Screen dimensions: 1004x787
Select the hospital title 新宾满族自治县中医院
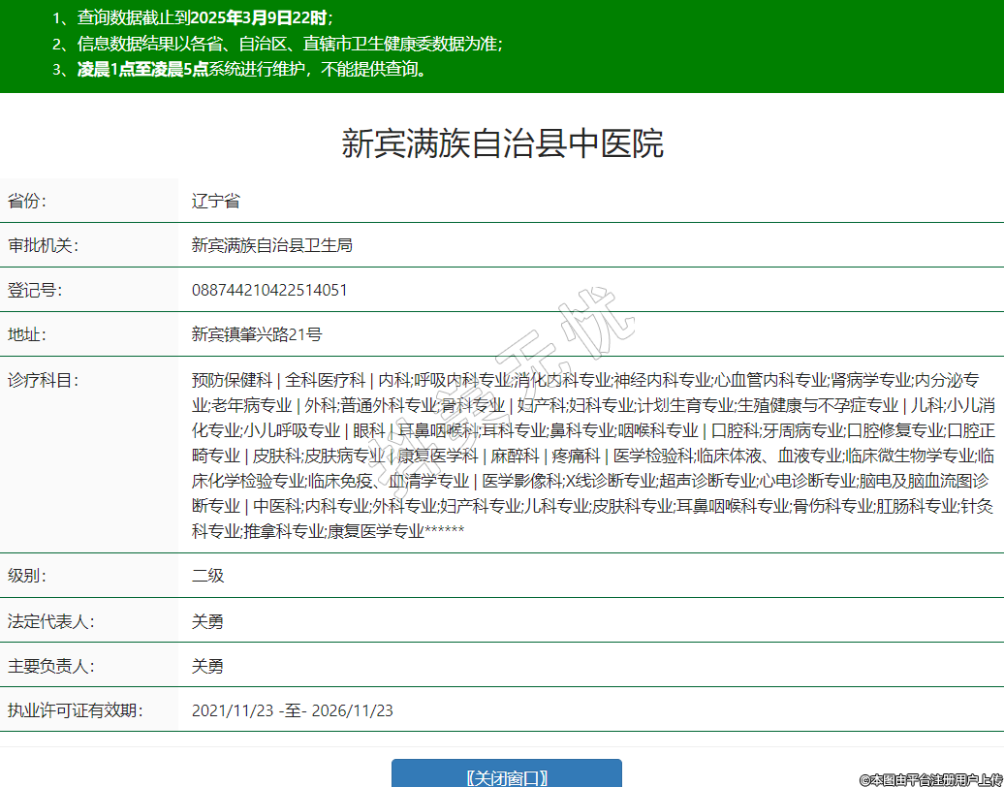tap(502, 144)
